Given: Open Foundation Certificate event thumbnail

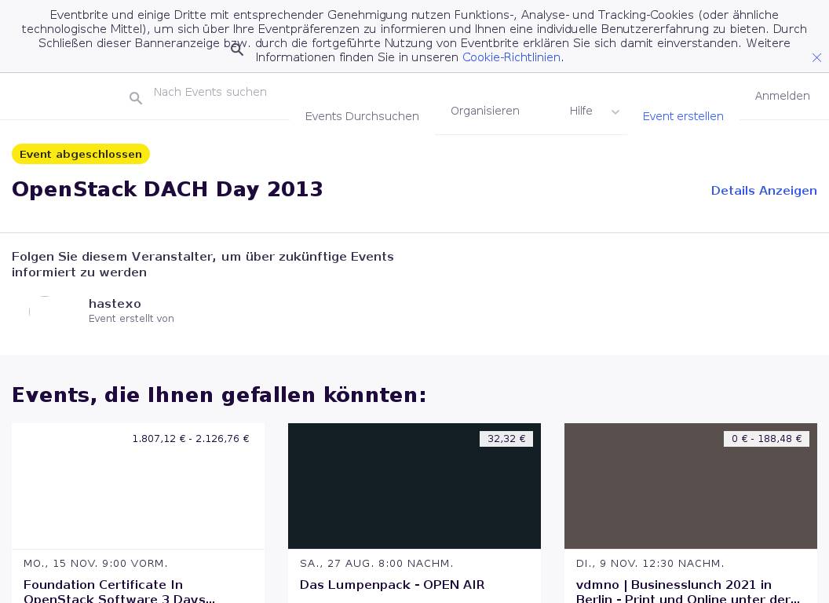Looking at the screenshot, I should click(x=138, y=486).
